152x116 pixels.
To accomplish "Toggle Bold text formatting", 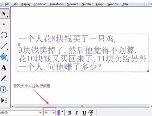I will point(70,113).
